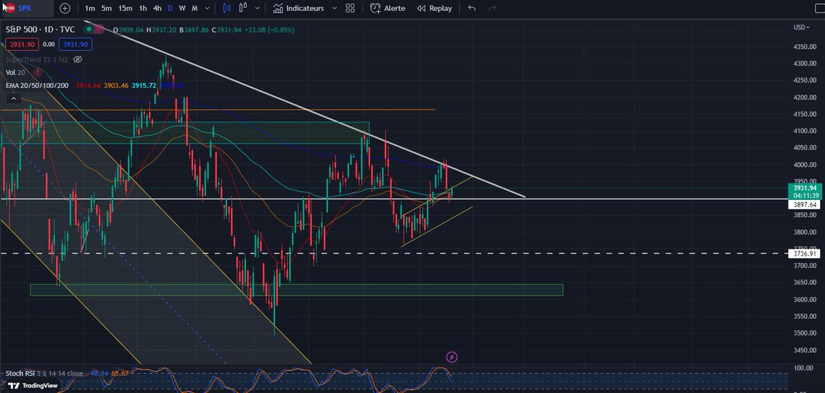Screen dimensions: 825x393
Task: Click the Vol indicator warning icon
Action: [36, 71]
